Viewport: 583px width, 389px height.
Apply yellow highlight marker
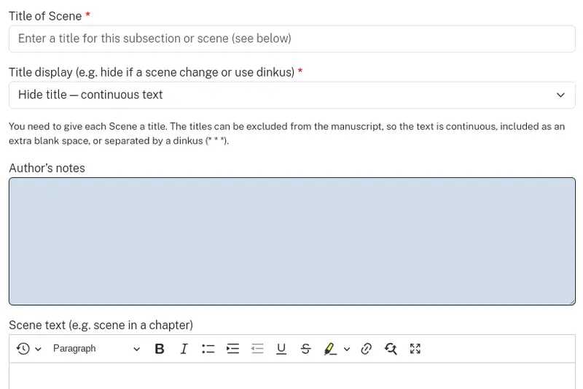(x=330, y=349)
